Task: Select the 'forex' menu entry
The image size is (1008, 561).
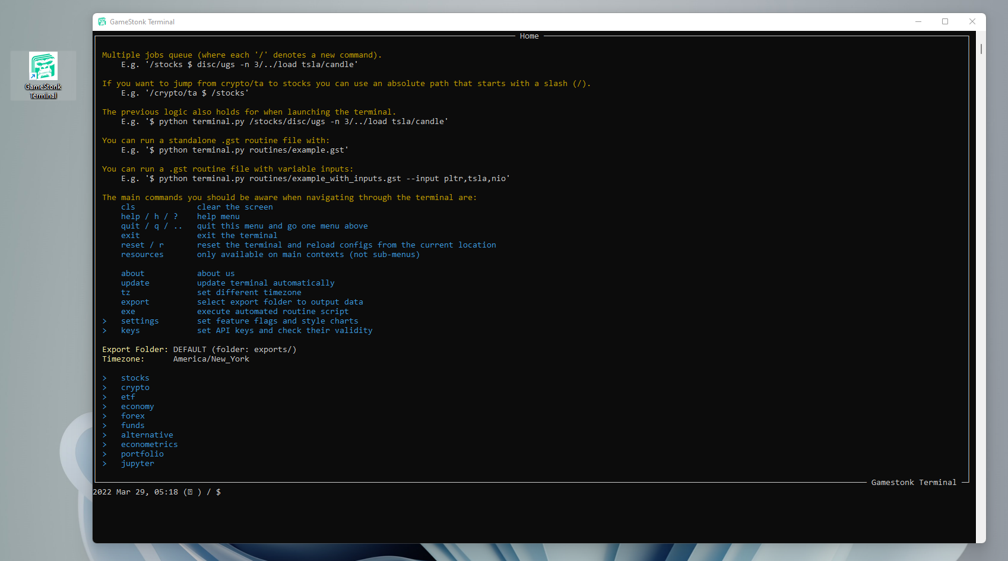Action: [x=133, y=416]
